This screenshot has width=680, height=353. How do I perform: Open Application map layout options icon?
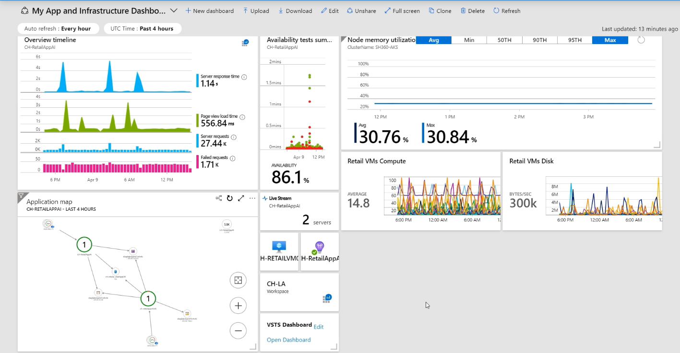(219, 198)
